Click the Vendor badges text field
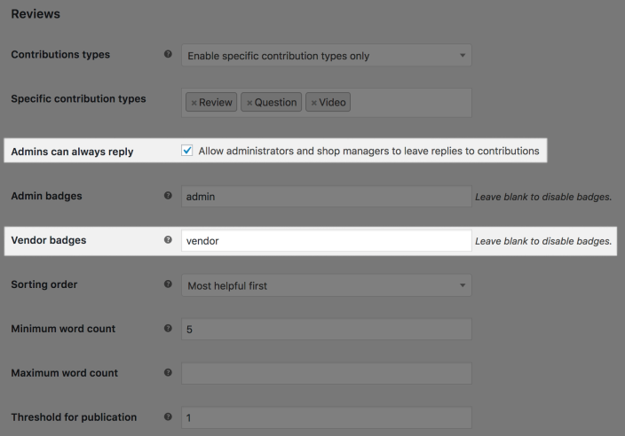The image size is (625, 436). [326, 241]
